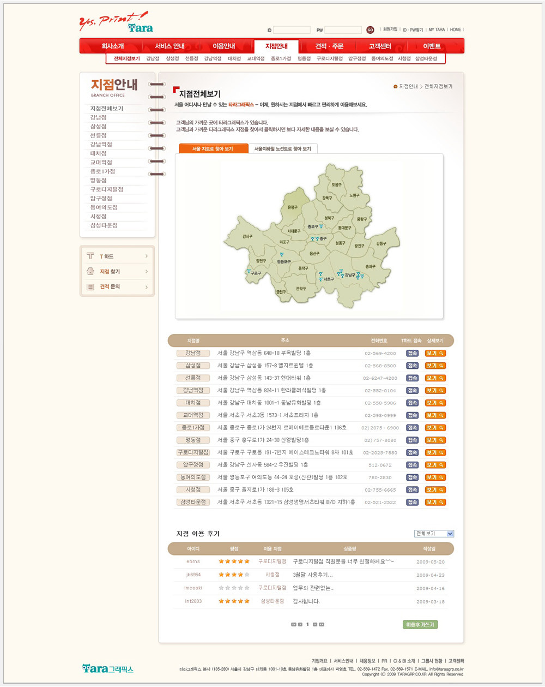Screen dimensions: 545x687
Task: Expand the 견적 문의 chevron arrow
Action: tap(147, 286)
